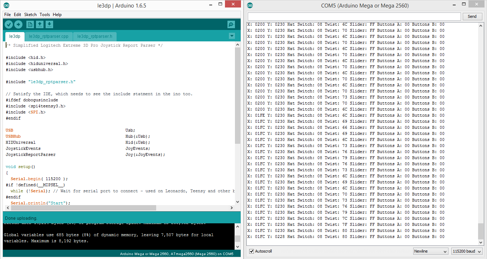This screenshot has height=259, width=487.
Task: Open the Serial Monitor magnifier icon
Action: (231, 24)
